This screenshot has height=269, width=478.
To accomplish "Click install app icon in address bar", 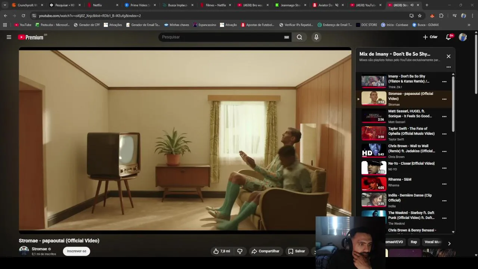I will (x=412, y=16).
